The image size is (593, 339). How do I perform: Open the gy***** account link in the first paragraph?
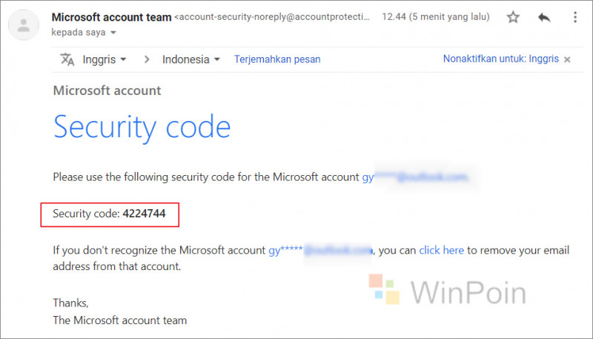coord(416,177)
